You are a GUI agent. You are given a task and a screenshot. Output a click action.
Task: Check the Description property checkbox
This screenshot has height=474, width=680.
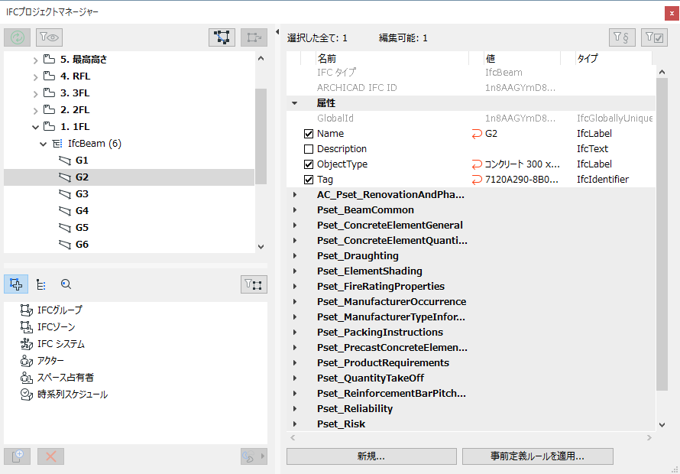click(309, 149)
